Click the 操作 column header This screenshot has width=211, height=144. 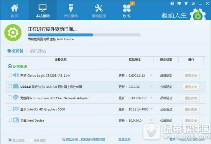[x=191, y=59]
